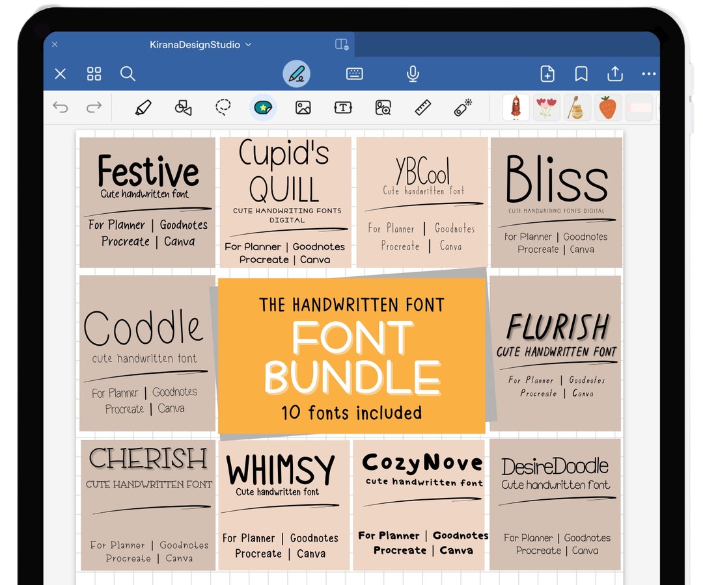This screenshot has width=703, height=585.
Task: Open the More options ellipsis menu
Action: click(649, 74)
